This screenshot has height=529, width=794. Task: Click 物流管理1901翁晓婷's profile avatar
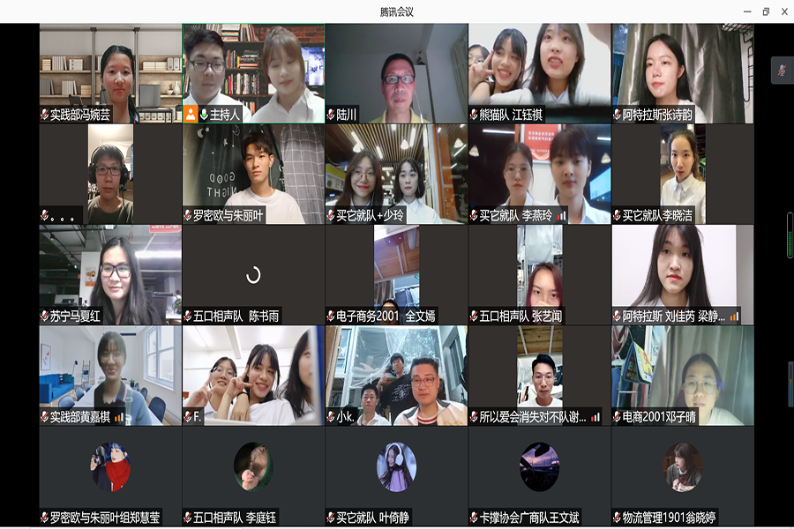pos(682,466)
